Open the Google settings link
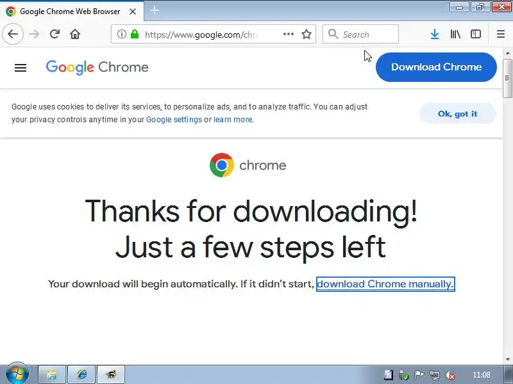Viewport: 513px width, 384px height. 174,120
